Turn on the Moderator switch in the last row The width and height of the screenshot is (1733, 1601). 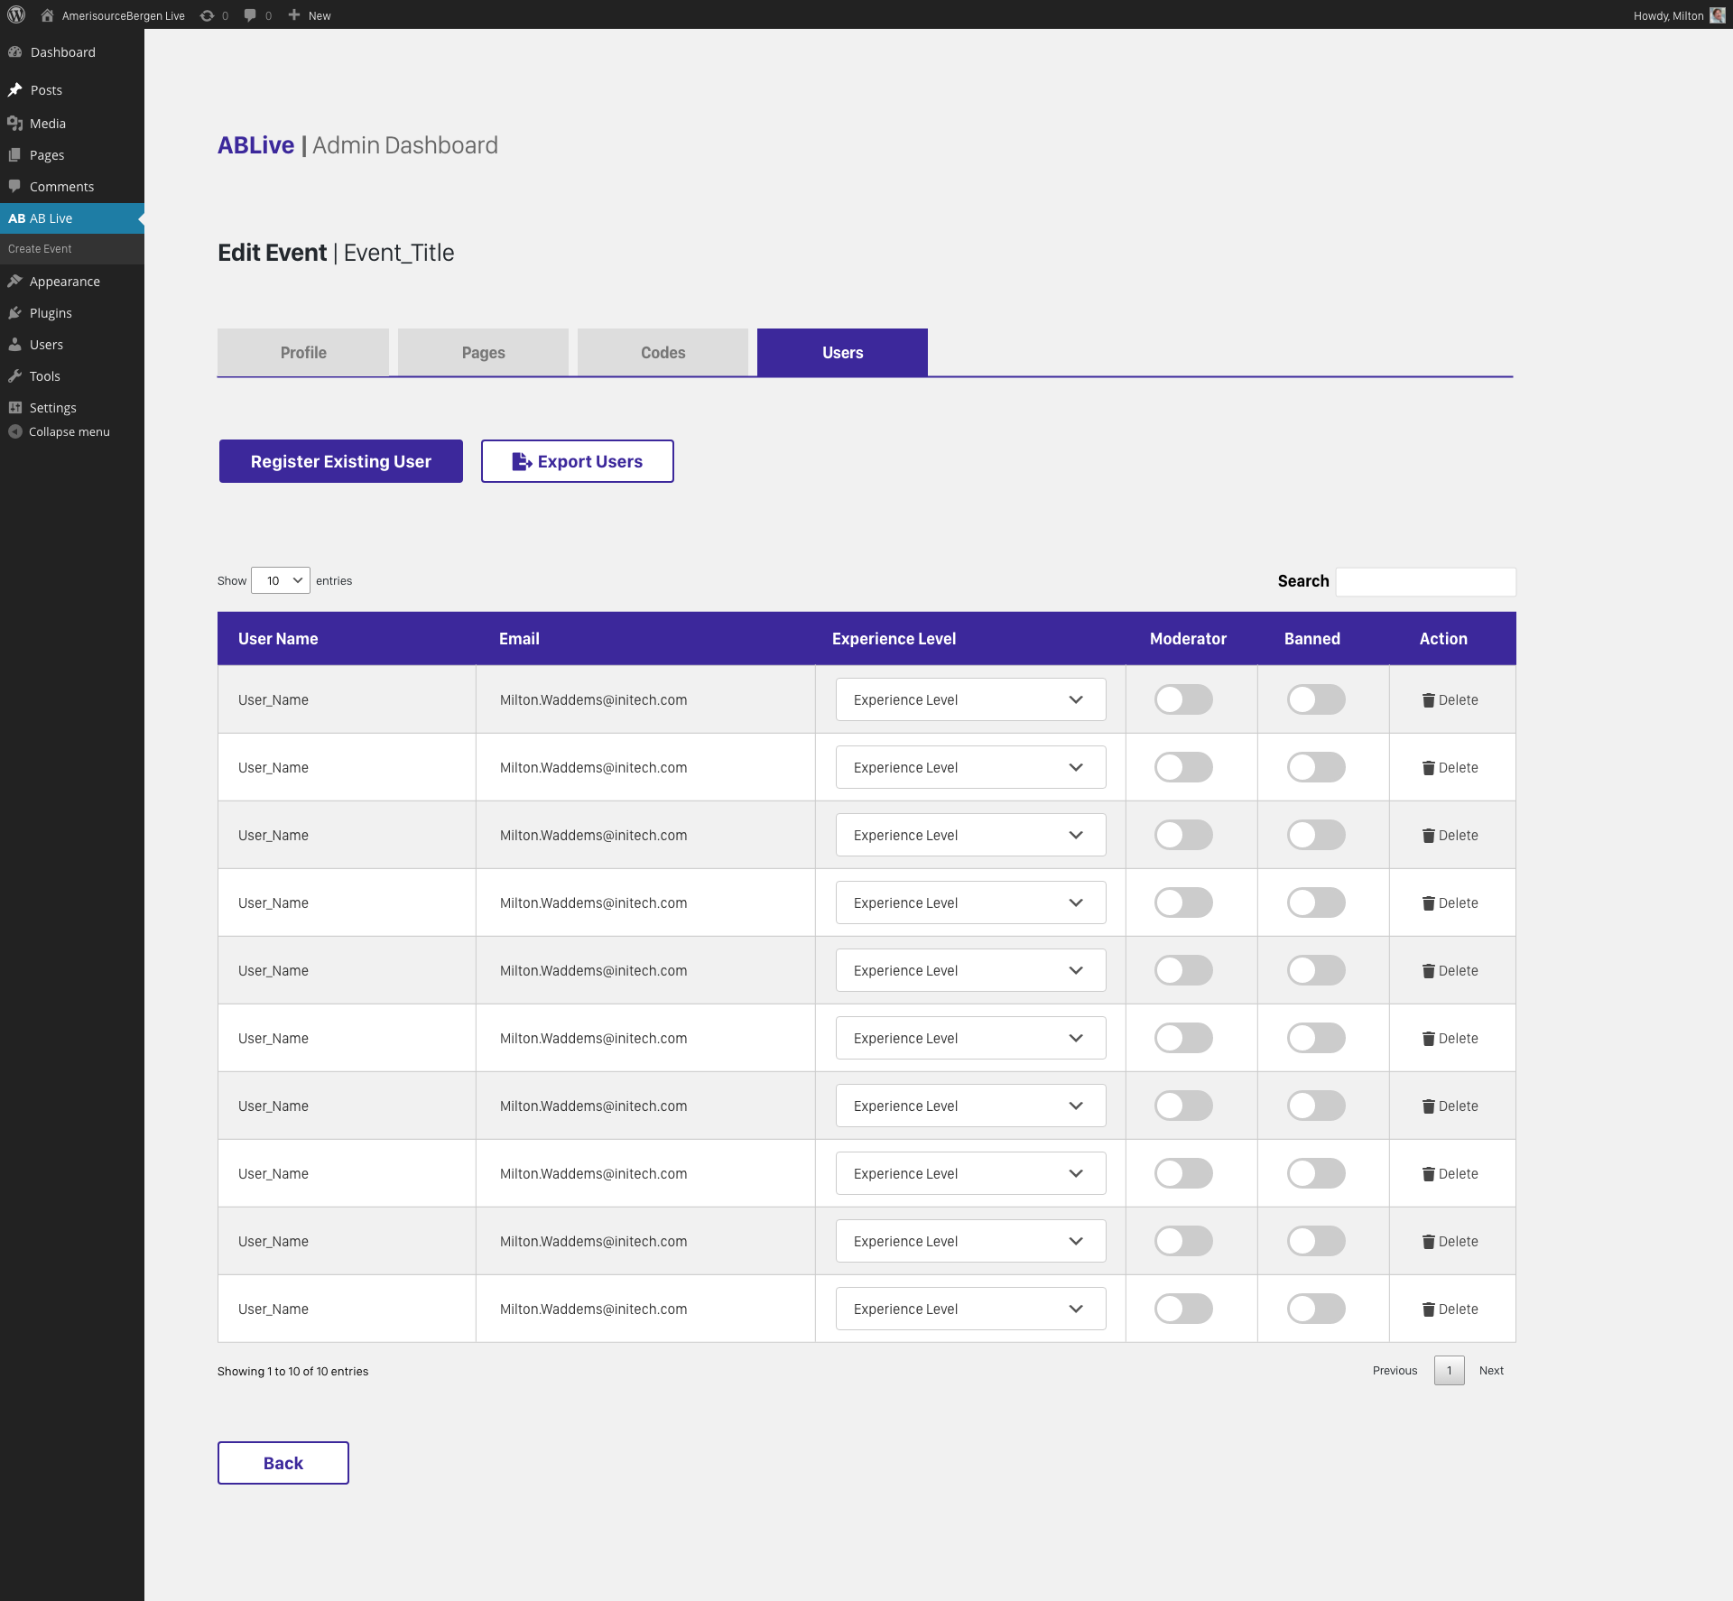click(1182, 1309)
